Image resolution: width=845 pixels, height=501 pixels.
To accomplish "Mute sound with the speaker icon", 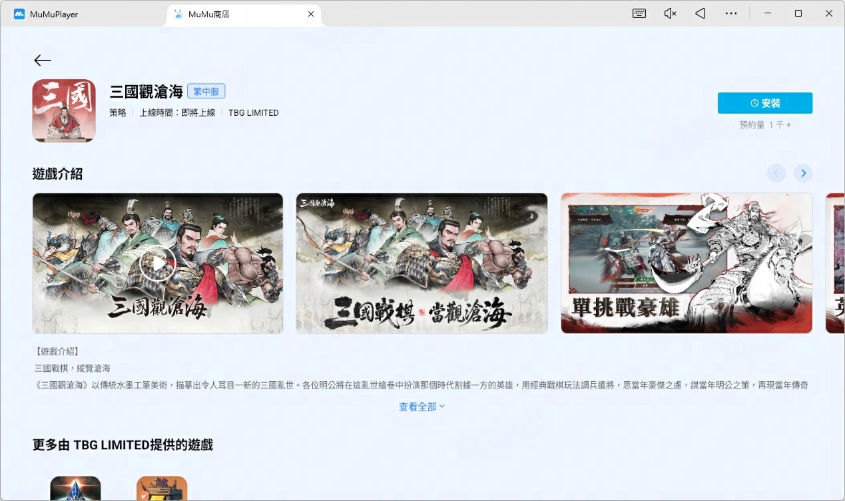I will point(670,13).
